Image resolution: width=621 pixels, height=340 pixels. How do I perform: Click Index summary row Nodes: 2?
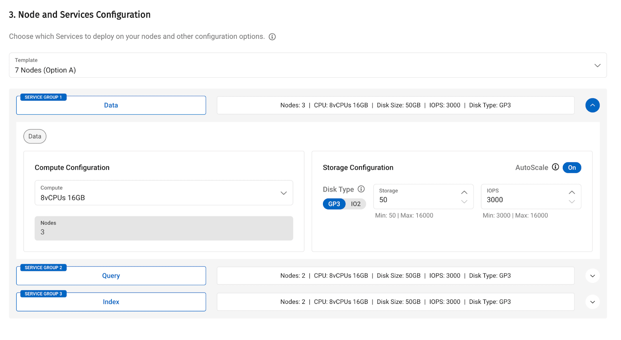click(x=395, y=302)
